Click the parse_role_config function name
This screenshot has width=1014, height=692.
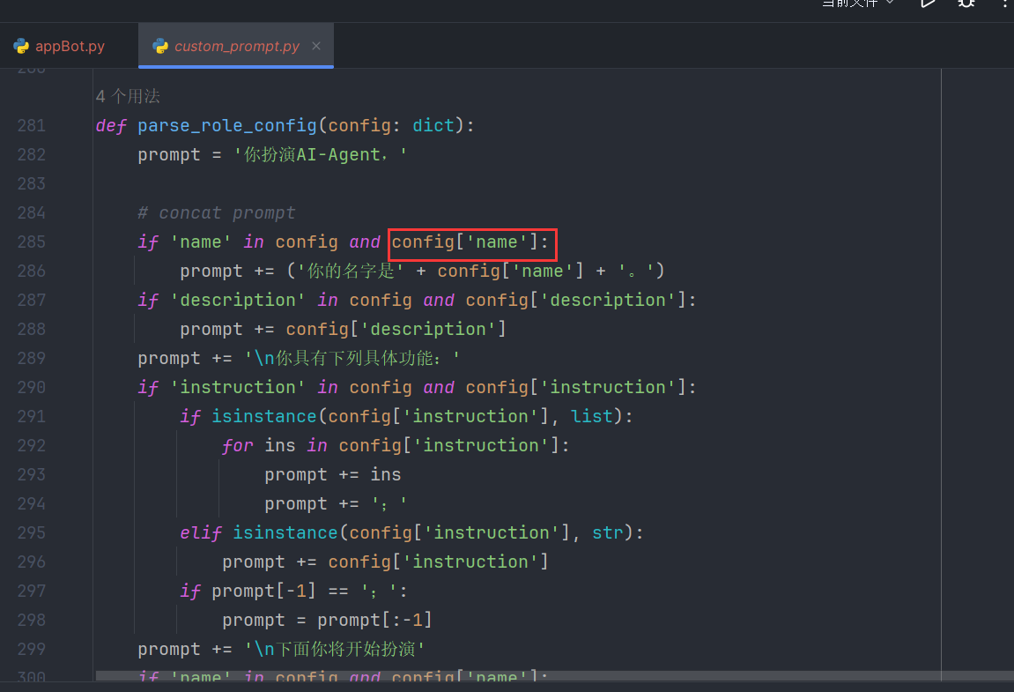click(x=227, y=125)
